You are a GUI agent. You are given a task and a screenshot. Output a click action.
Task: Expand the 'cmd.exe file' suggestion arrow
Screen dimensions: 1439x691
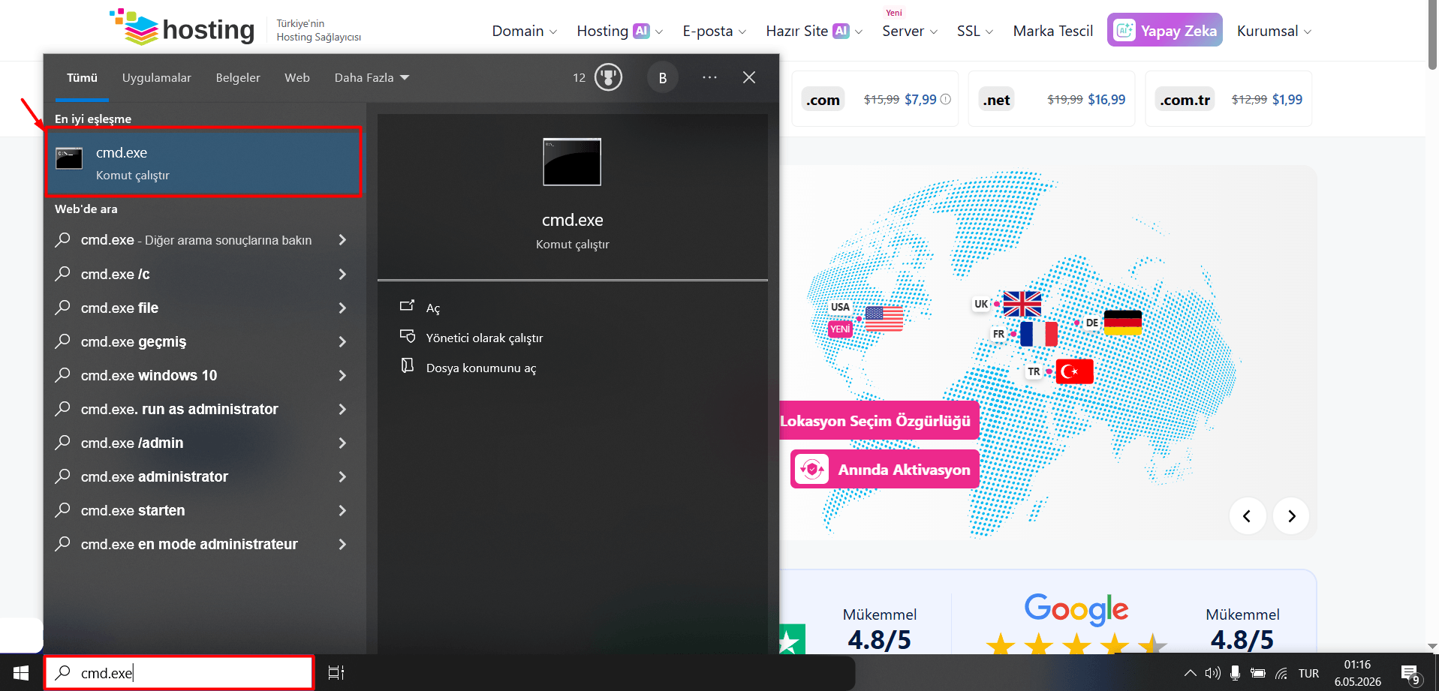(x=342, y=308)
